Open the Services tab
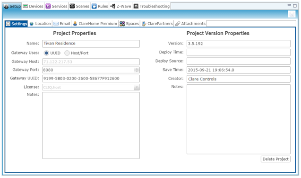 56,6
